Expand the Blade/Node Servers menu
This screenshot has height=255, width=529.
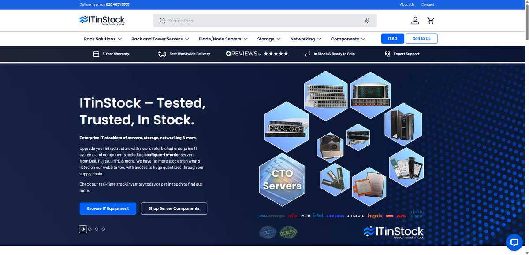pos(223,39)
